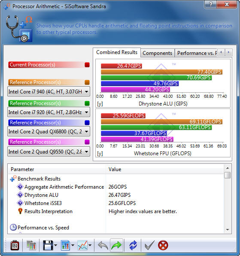The width and height of the screenshot is (240, 256).
Task: Open the Core 2 Quad Q9550 dropdown
Action: click(49, 152)
